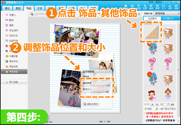The height and width of the screenshot is (125, 181).
Task: Click the zoom out magnifier icon
Action: [x=32, y=14]
